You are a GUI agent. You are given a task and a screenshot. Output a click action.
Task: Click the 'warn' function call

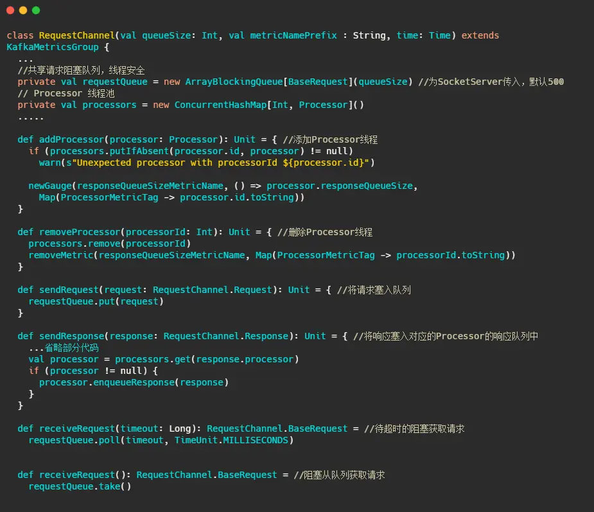[49, 163]
